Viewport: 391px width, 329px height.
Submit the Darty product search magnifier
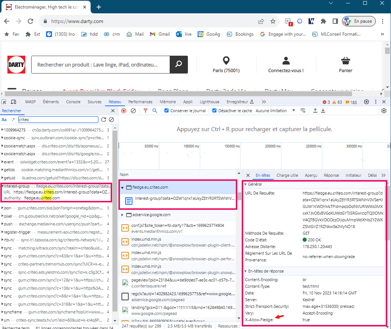coord(179,64)
